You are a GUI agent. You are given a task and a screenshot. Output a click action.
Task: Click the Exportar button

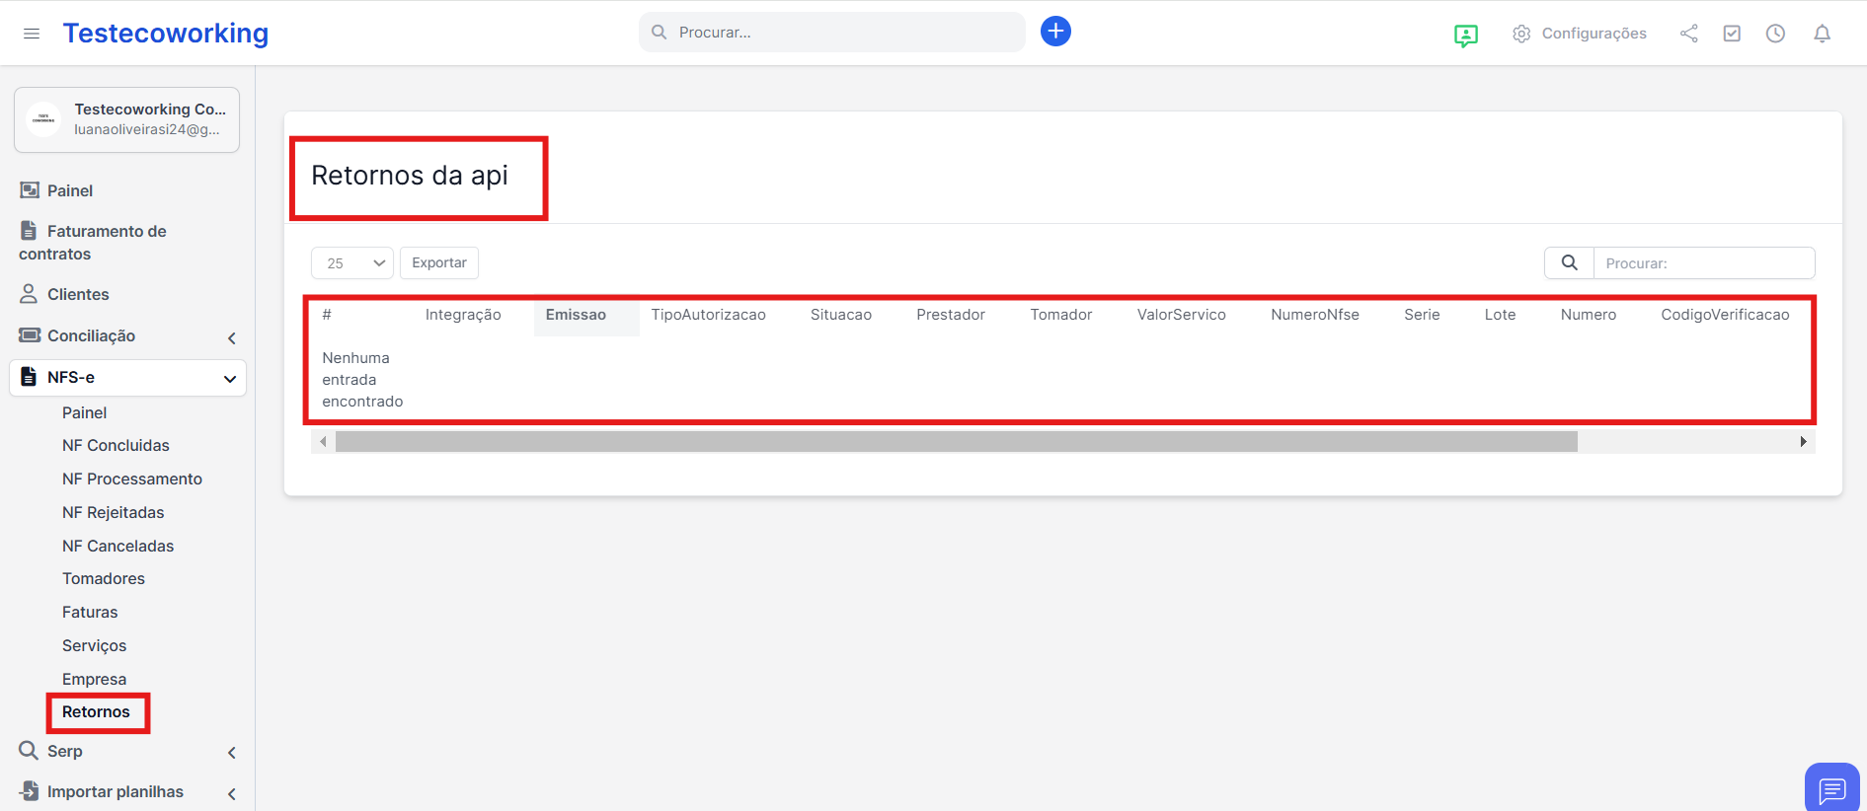pos(439,263)
